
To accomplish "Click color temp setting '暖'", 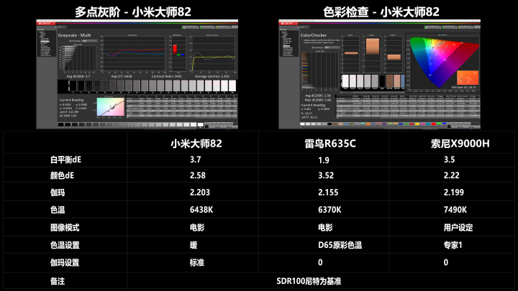I will coord(194,245).
